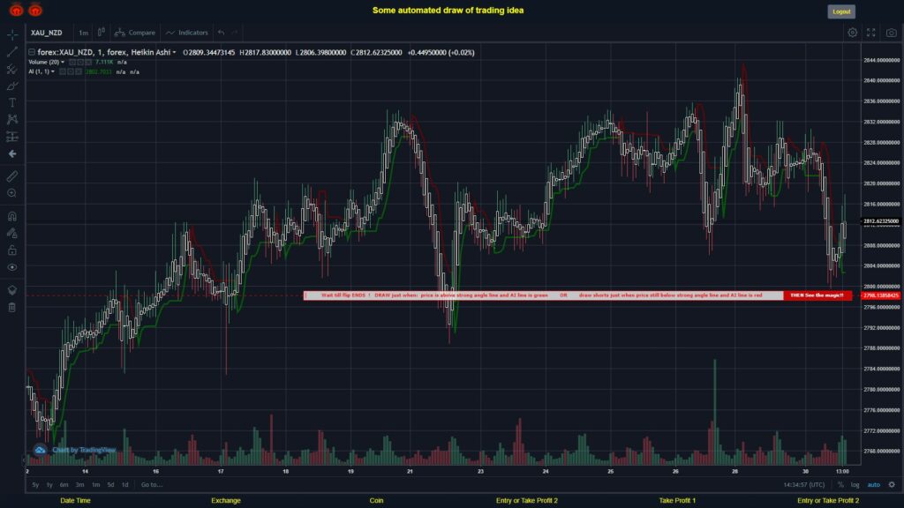Toggle visibility of the Volume indicator
The image size is (904, 508).
(72, 63)
